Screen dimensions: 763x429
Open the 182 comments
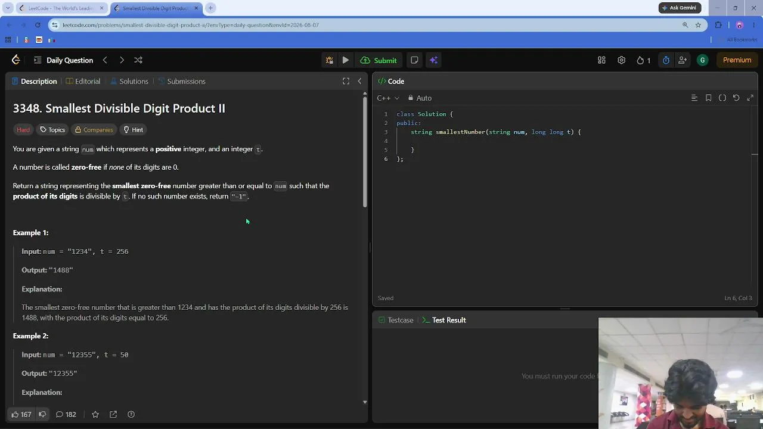(66, 414)
